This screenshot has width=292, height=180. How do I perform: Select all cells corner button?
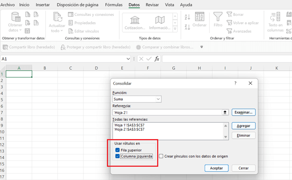(3, 67)
